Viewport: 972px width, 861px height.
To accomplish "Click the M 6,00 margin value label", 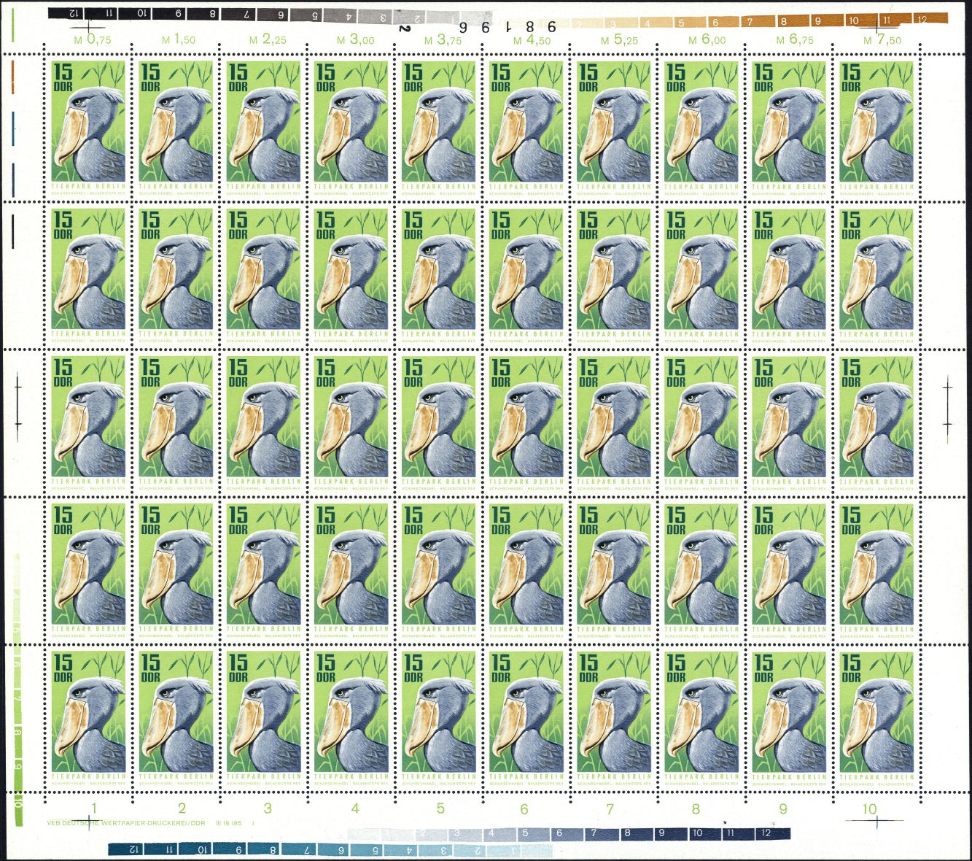I will [x=707, y=40].
